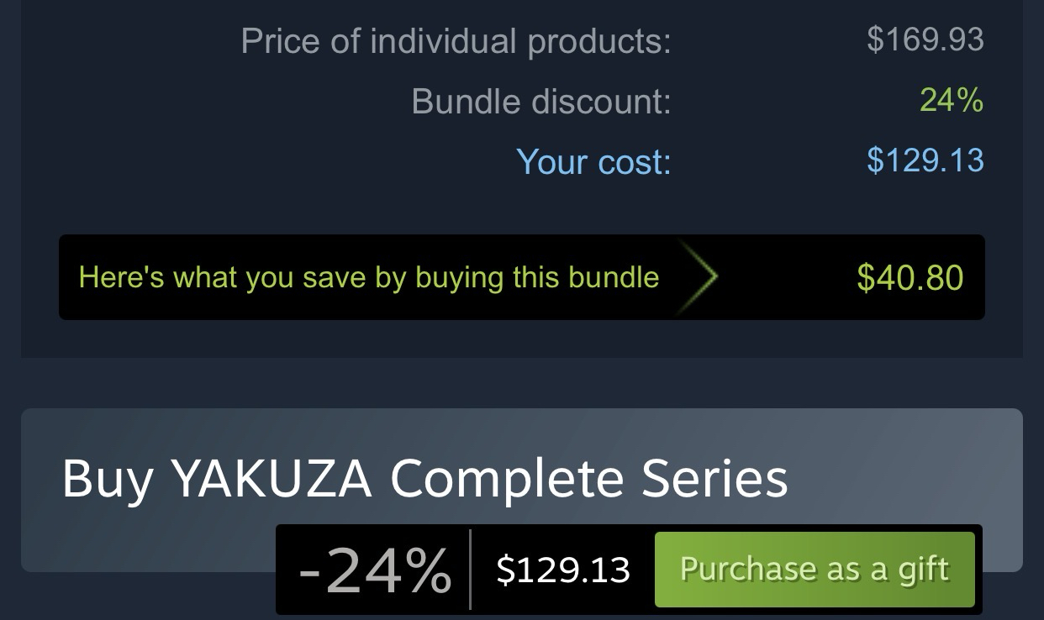Click the Price of individual products label
Image resolution: width=1044 pixels, height=620 pixels.
point(456,41)
